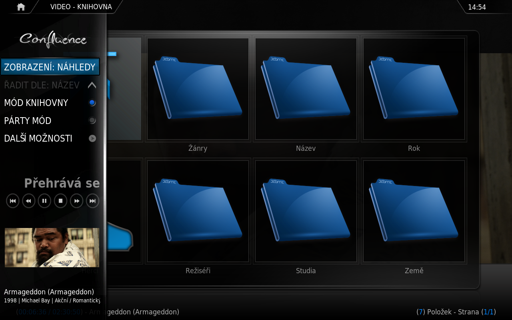512x320 pixels.
Task: Rewind the playing video
Action: pos(28,201)
